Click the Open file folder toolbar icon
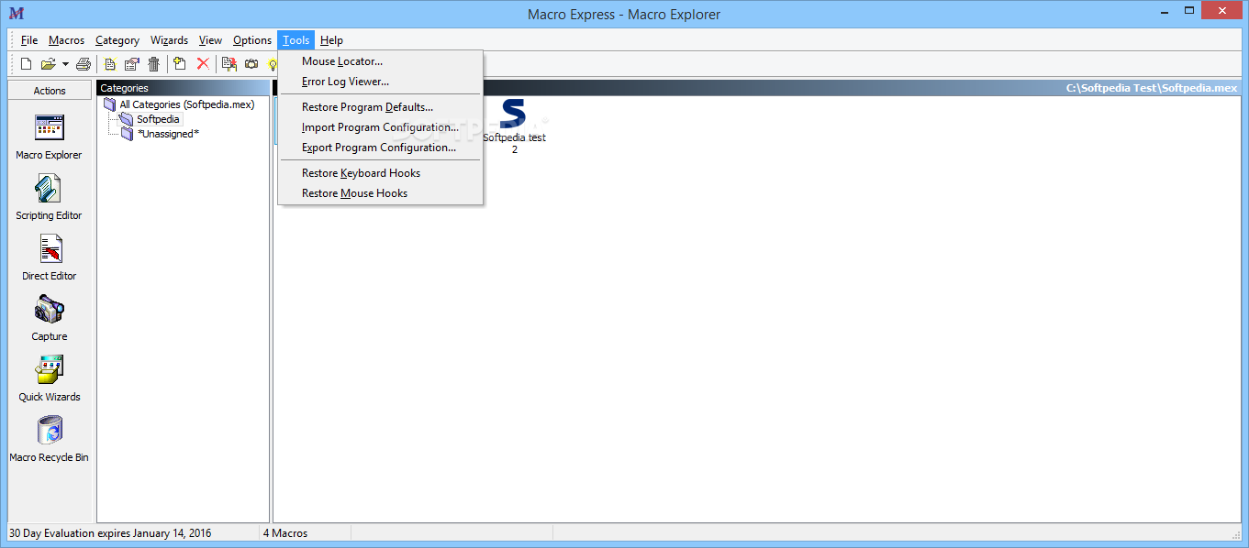This screenshot has width=1249, height=548. (x=49, y=64)
